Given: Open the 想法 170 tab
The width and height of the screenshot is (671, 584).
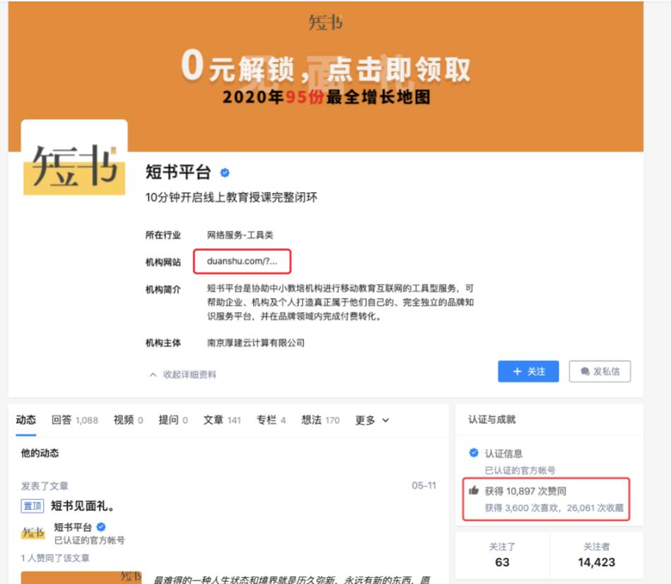Looking at the screenshot, I should point(320,420).
